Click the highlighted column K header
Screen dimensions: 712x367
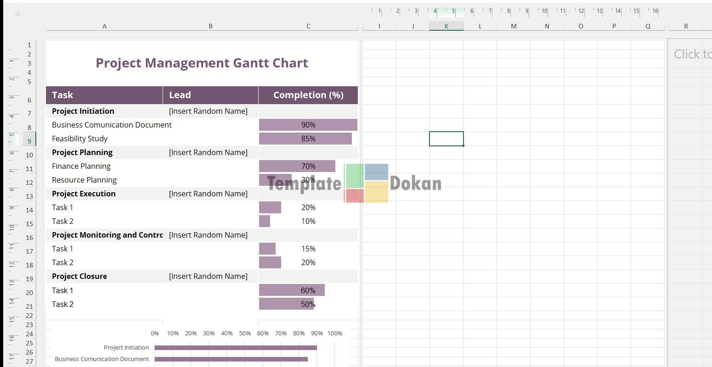446,26
